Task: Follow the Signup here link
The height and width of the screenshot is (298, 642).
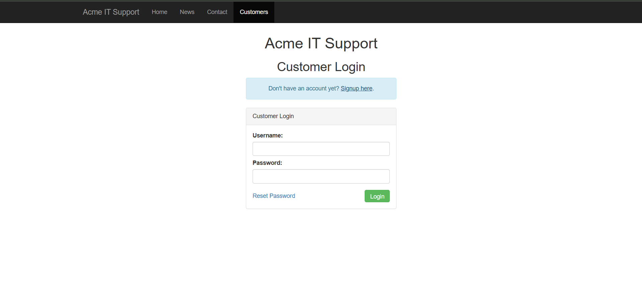Action: point(356,88)
